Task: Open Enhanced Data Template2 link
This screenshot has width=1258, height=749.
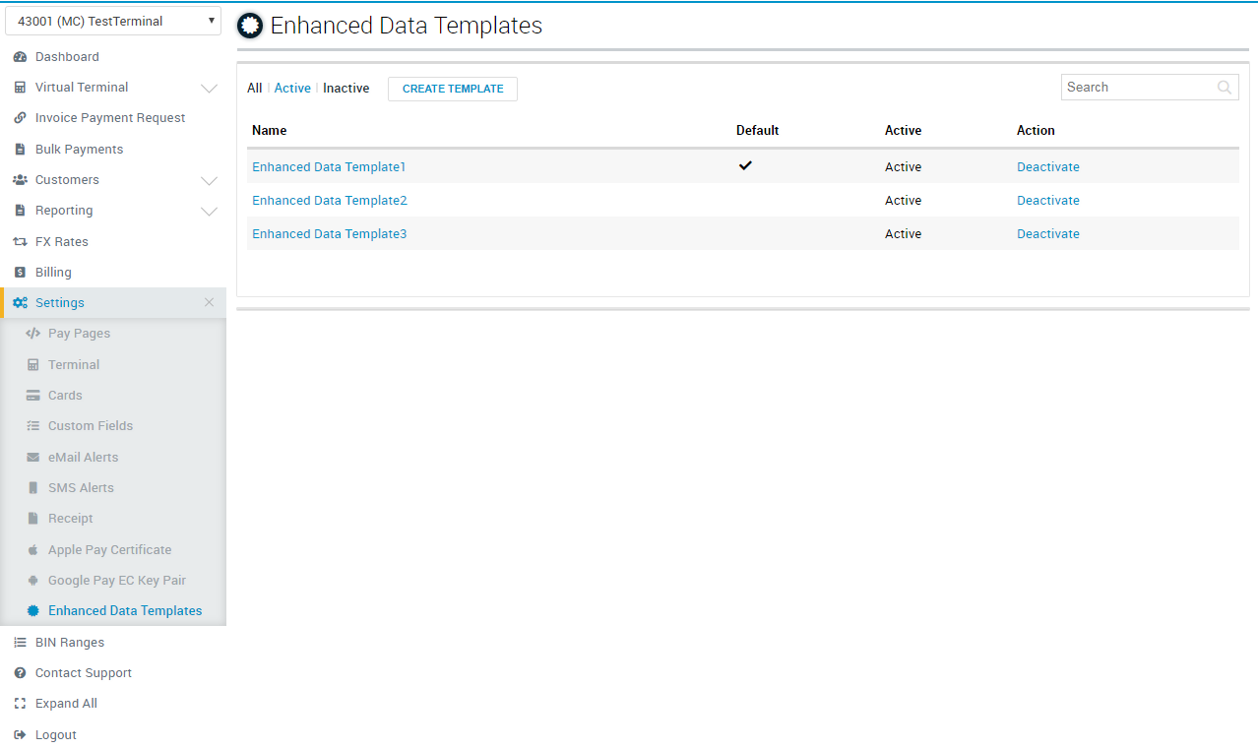Action: (x=329, y=201)
